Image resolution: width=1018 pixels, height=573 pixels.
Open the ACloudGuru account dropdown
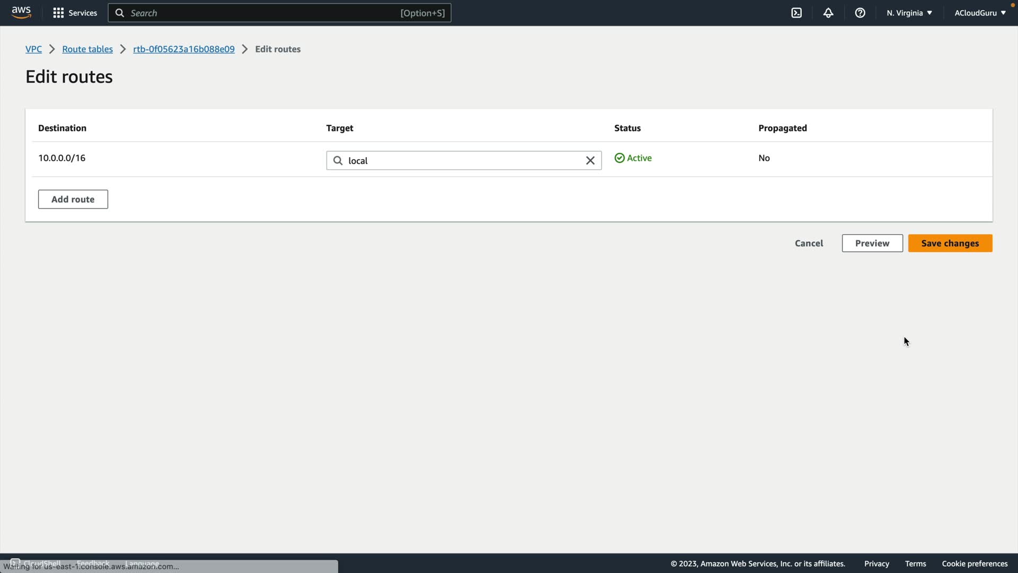tap(979, 13)
